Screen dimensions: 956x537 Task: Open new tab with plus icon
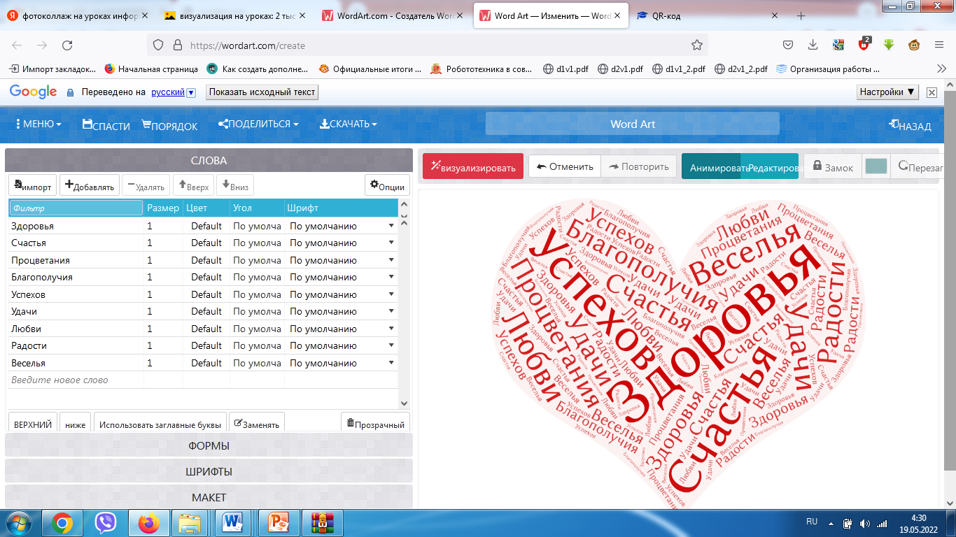tap(801, 16)
